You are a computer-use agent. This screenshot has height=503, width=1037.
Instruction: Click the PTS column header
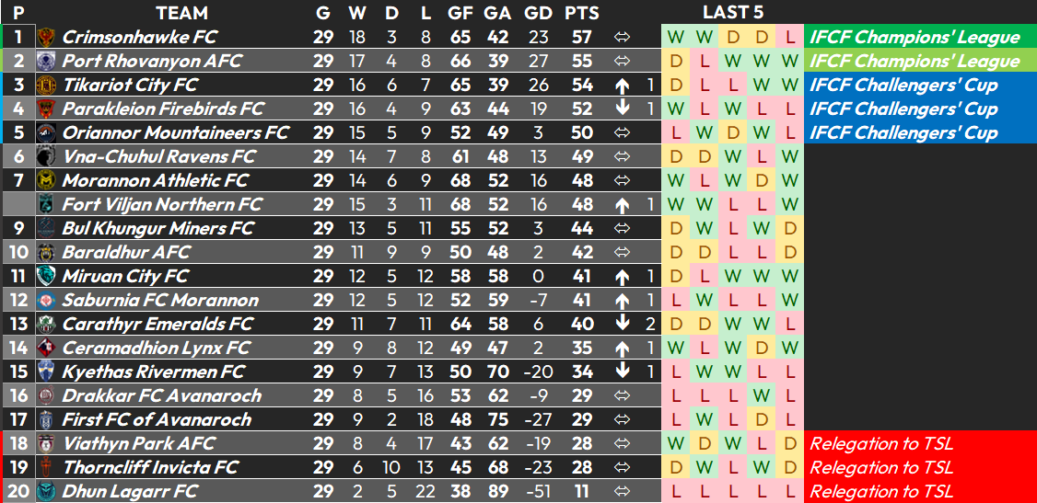pos(582,13)
